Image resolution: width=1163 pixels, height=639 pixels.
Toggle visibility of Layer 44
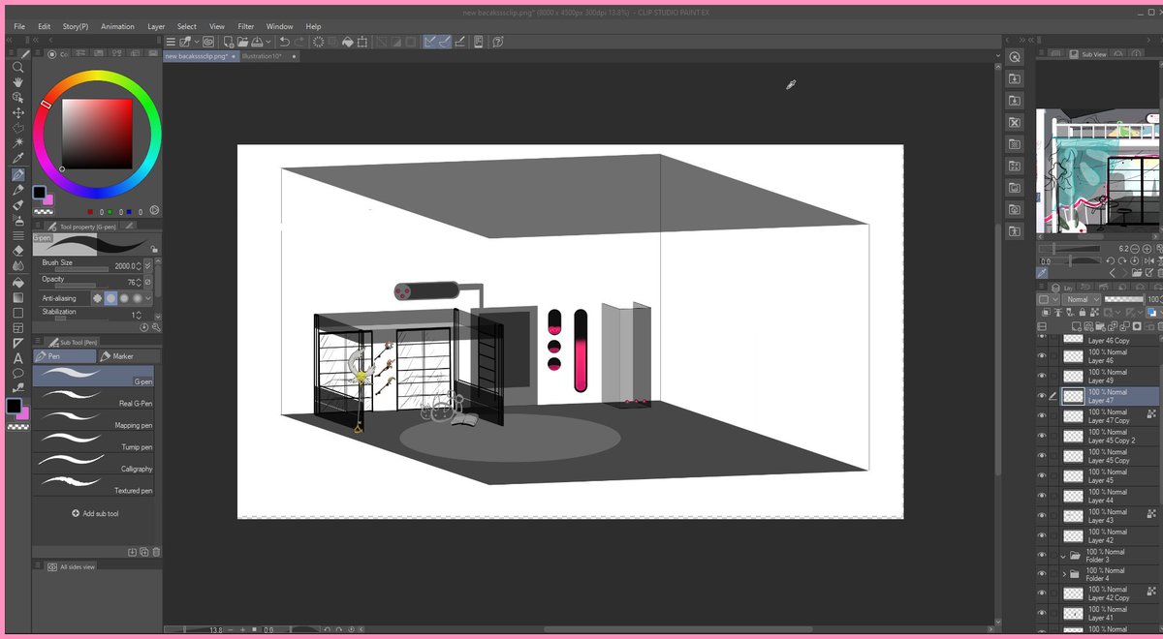(1042, 496)
